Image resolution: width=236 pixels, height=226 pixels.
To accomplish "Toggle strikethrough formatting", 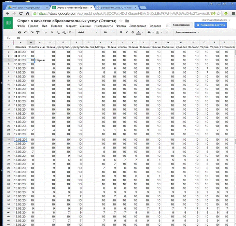I will pyautogui.click(x=133, y=32).
